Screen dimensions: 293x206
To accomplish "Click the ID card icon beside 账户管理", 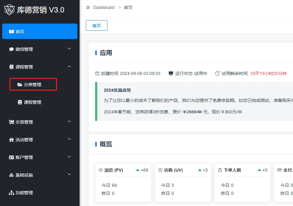I will tap(11, 157).
